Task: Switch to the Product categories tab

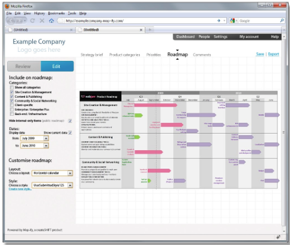Action: coord(124,55)
